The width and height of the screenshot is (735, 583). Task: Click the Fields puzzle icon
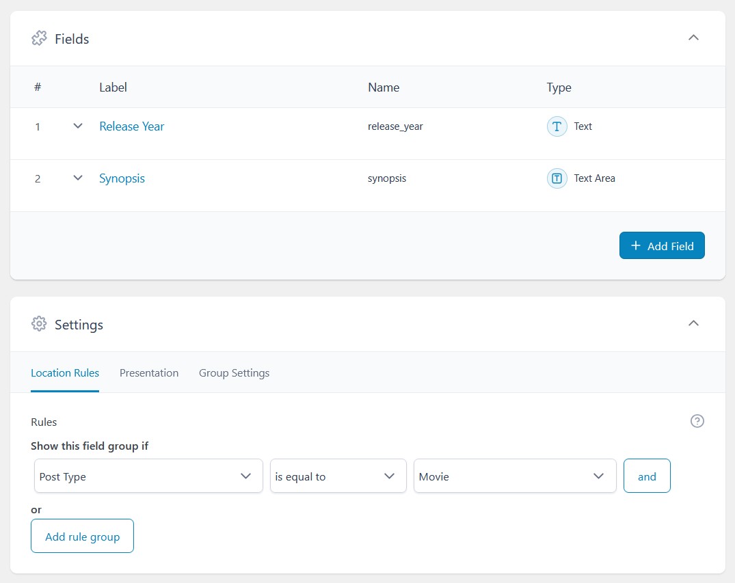click(x=39, y=38)
